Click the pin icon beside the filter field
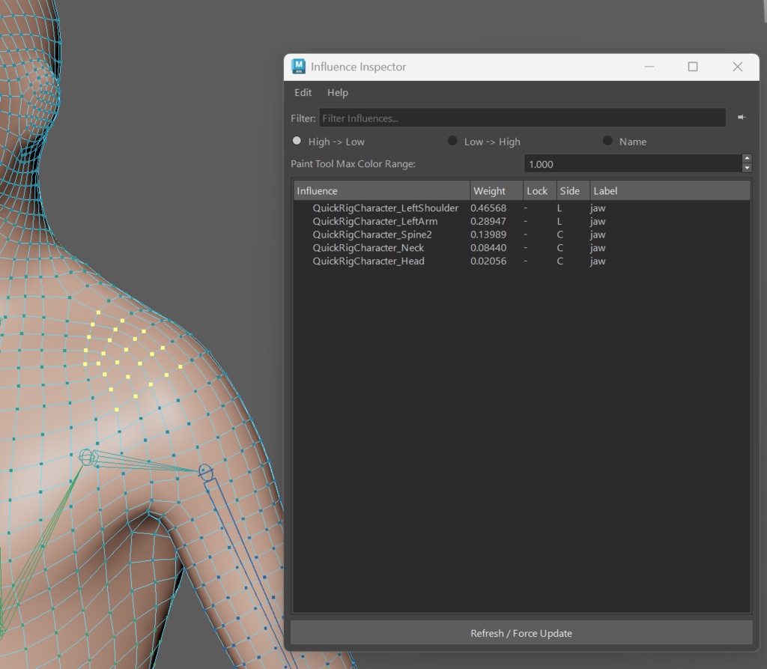The image size is (767, 669). [x=742, y=118]
